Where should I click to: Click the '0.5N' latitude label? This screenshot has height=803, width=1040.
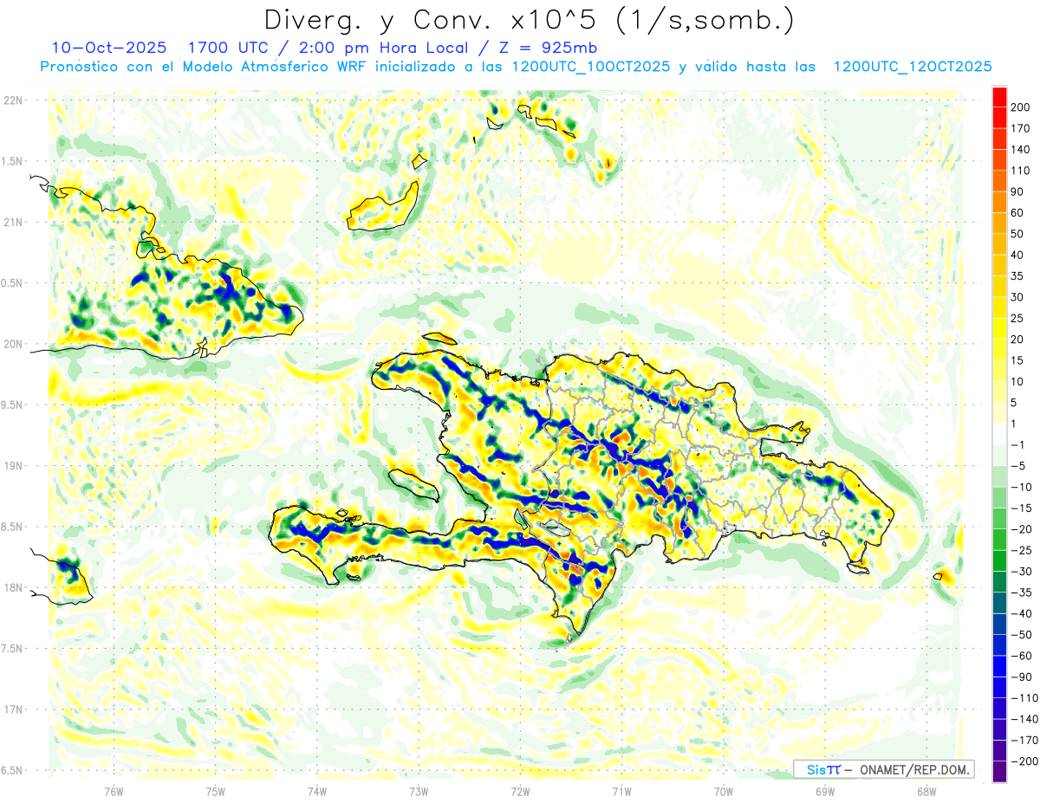pos(10,283)
